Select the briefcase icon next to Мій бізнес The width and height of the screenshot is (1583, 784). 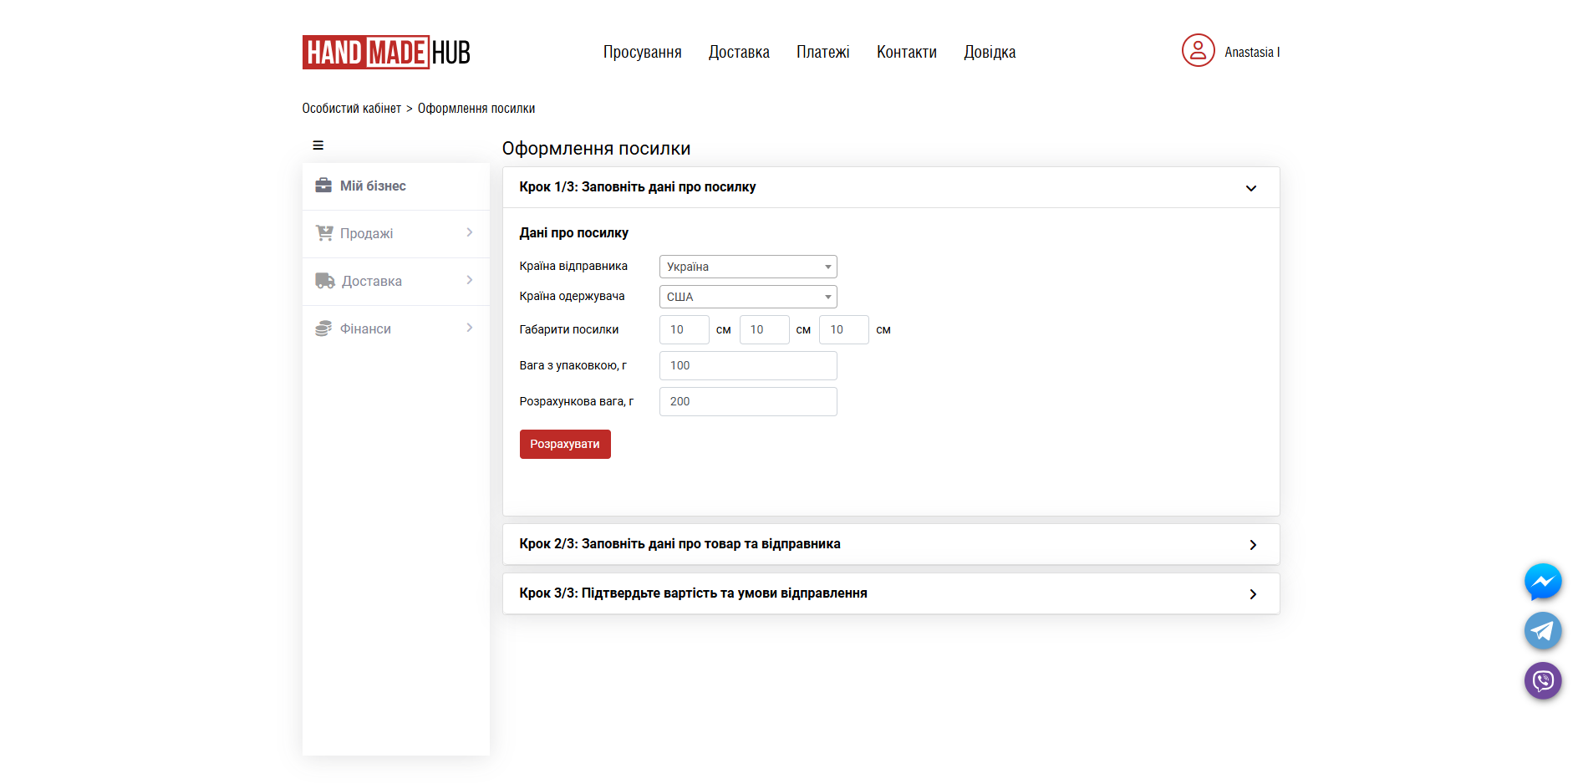325,186
